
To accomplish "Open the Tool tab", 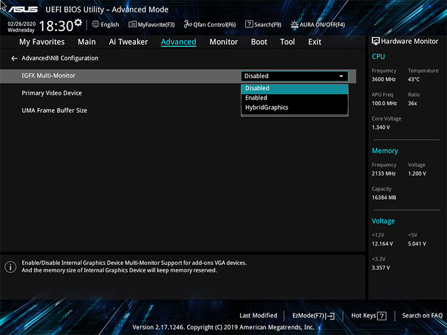I will [x=287, y=42].
